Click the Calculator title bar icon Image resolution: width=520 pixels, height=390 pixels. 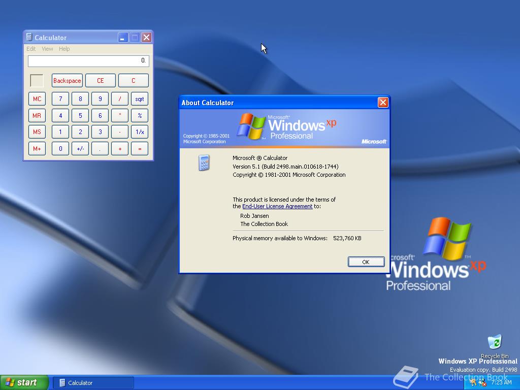[x=29, y=37]
